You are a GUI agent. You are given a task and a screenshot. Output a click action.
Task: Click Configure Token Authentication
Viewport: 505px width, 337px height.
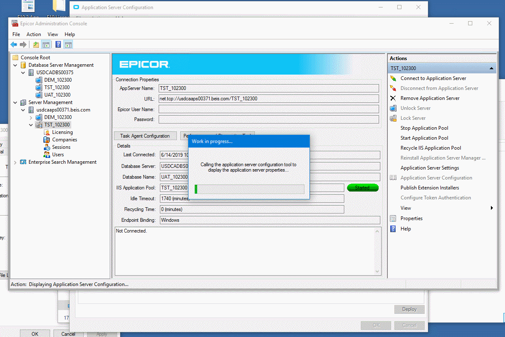(436, 198)
